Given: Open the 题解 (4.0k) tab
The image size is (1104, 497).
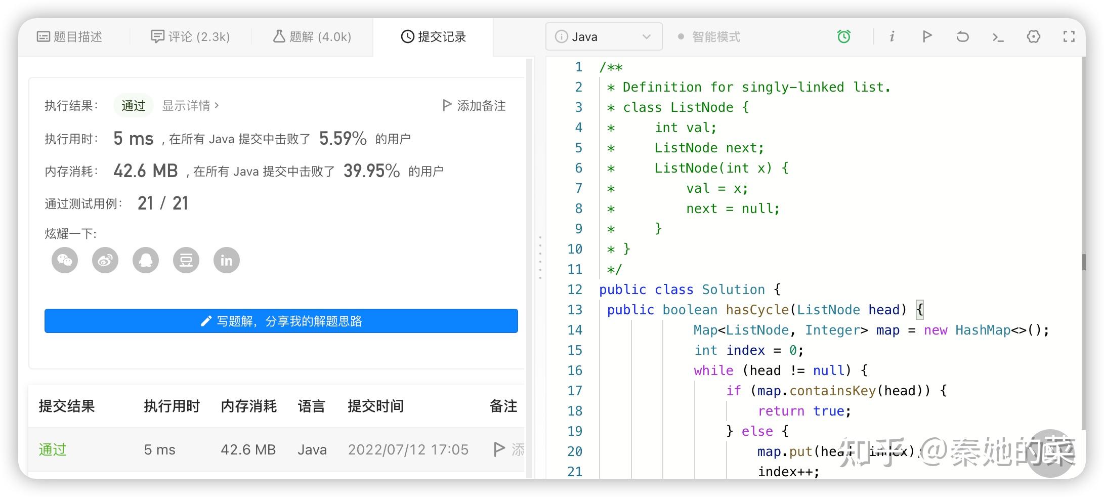Looking at the screenshot, I should pos(312,36).
